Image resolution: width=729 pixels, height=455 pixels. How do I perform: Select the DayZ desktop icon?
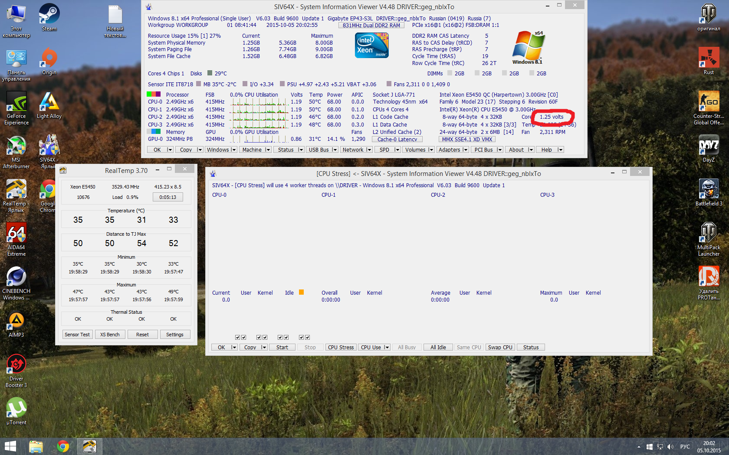pyautogui.click(x=709, y=149)
